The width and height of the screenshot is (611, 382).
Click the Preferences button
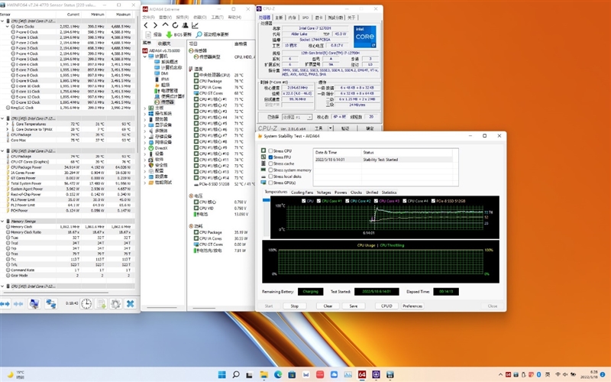point(412,306)
